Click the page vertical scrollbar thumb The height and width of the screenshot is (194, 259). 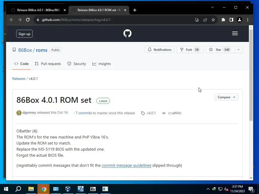[x=251, y=75]
